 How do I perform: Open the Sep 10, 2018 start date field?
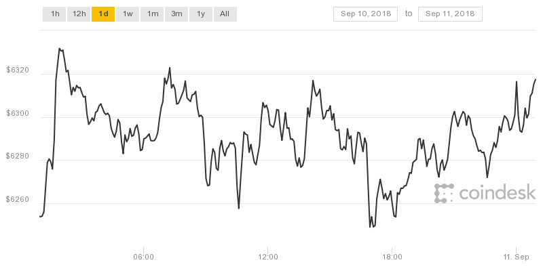point(365,14)
